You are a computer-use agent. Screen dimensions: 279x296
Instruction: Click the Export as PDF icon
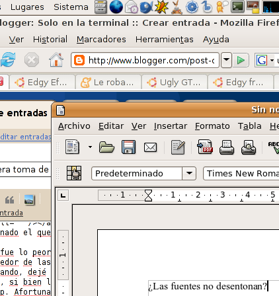click(205, 147)
